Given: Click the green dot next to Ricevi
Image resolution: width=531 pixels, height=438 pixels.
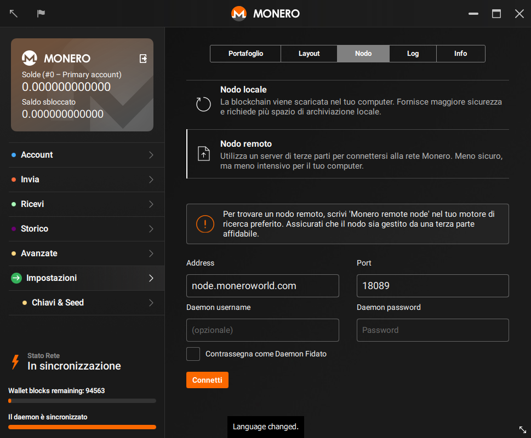Looking at the screenshot, I should [14, 204].
